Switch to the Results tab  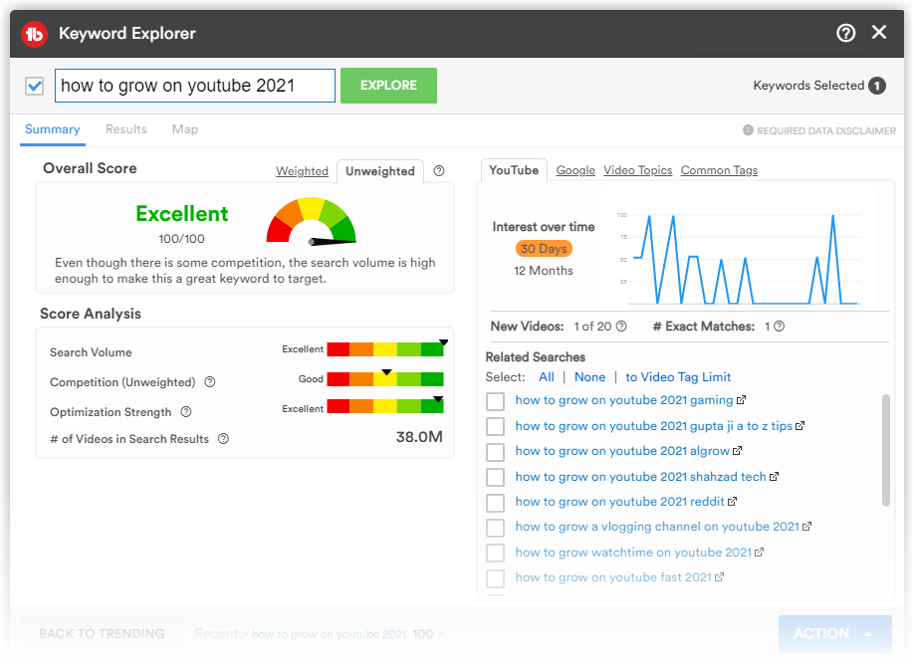tap(126, 129)
